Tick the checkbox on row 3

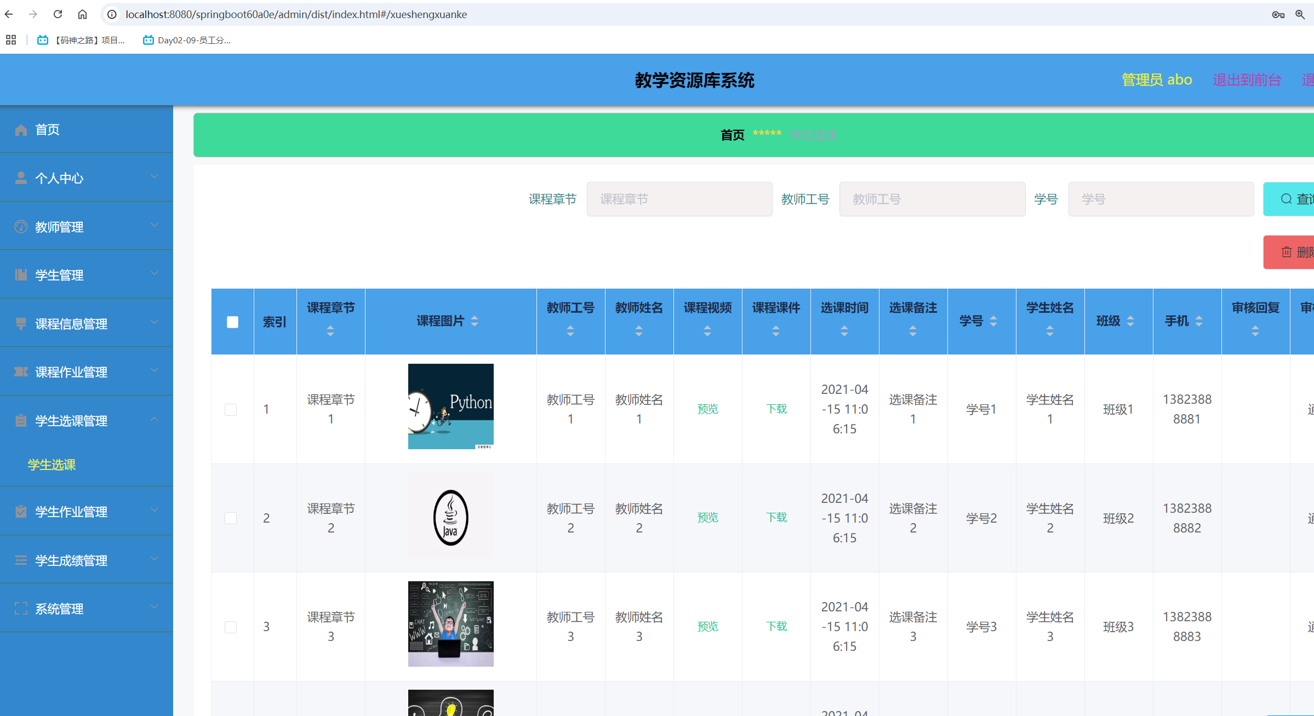pyautogui.click(x=231, y=627)
